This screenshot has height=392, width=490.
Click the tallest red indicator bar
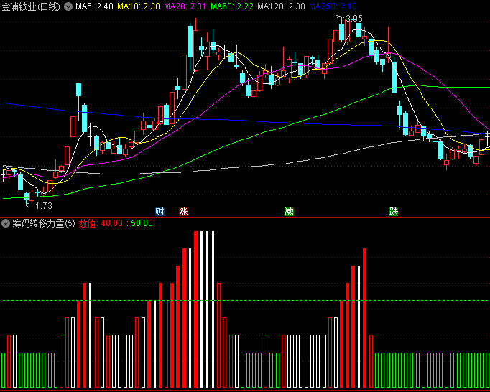196,309
